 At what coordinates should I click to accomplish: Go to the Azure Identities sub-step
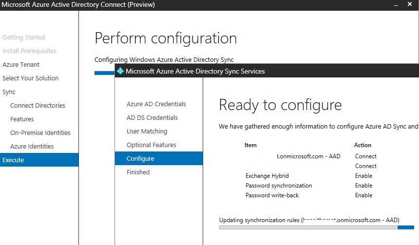click(x=32, y=147)
